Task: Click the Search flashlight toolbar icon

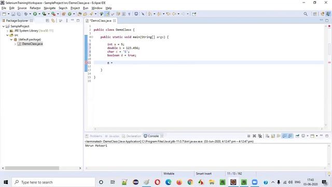Action: click(91, 14)
